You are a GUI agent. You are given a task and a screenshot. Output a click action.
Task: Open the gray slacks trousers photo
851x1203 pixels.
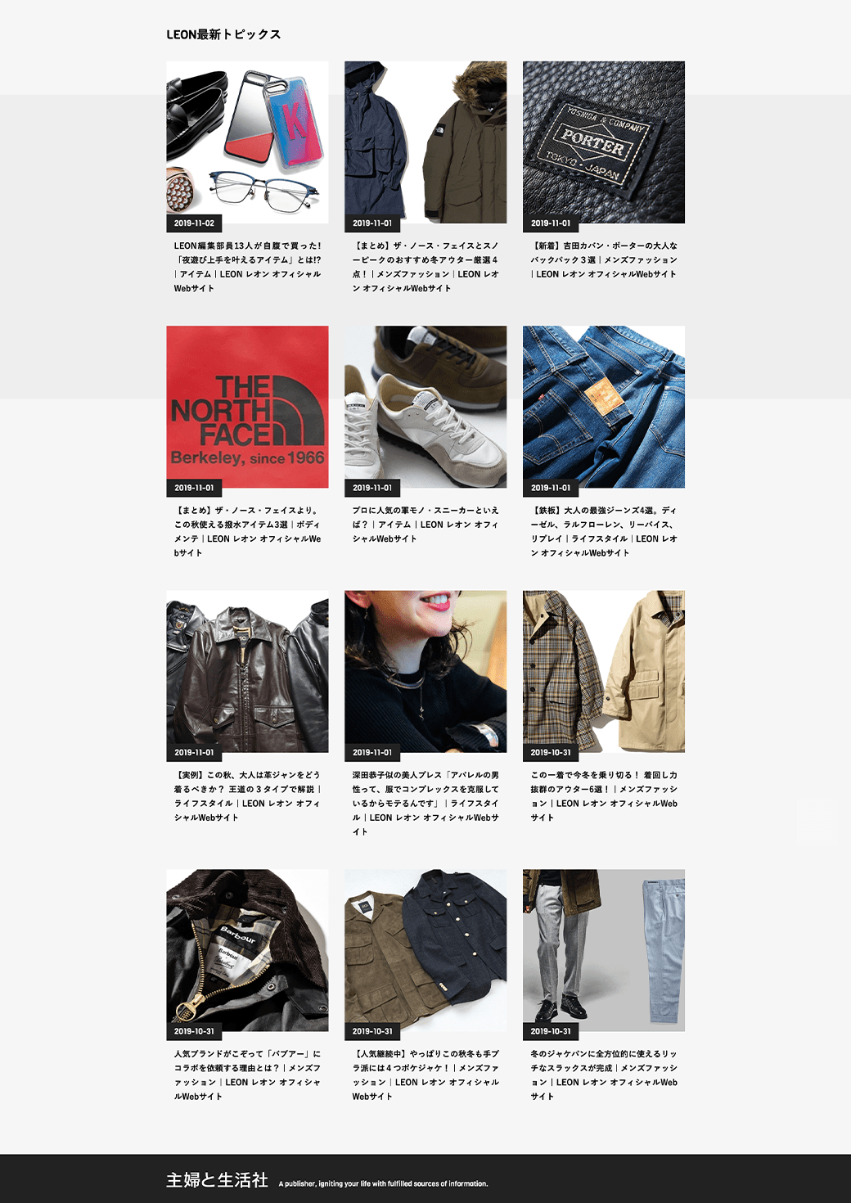coord(604,950)
